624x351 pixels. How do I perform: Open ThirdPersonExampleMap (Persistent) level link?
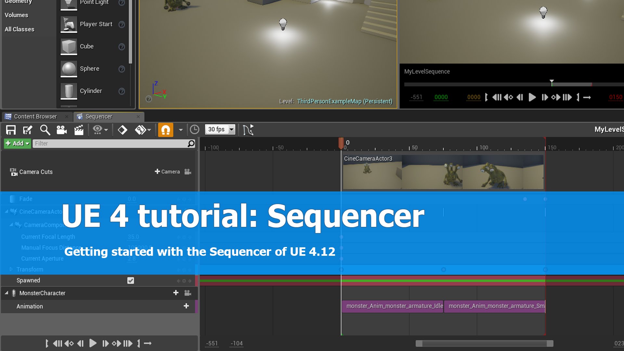pos(345,101)
